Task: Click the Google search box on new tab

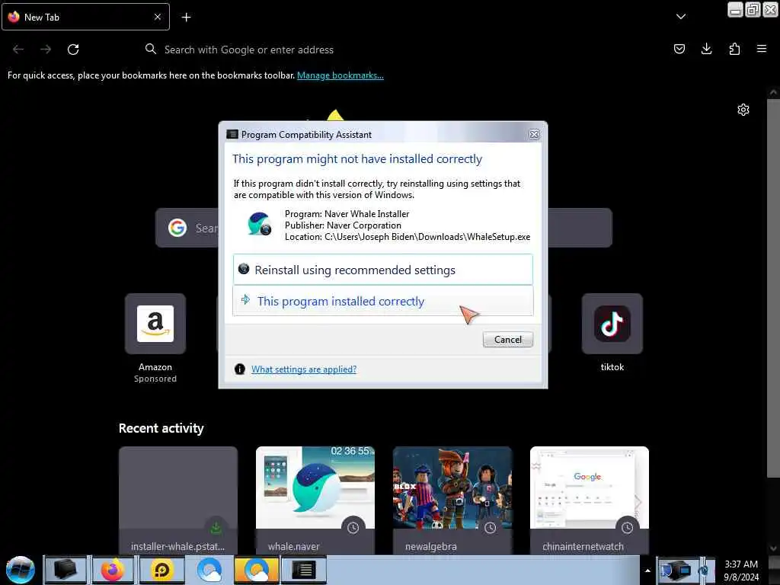Action: [384, 228]
